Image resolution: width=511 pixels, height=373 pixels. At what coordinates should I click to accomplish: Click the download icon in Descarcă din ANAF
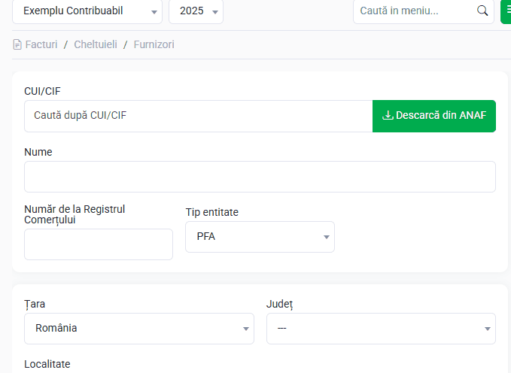[388, 115]
